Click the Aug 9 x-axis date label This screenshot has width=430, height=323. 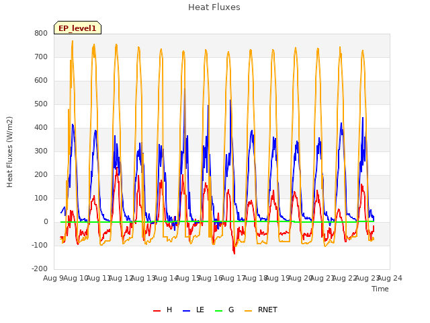point(53,278)
